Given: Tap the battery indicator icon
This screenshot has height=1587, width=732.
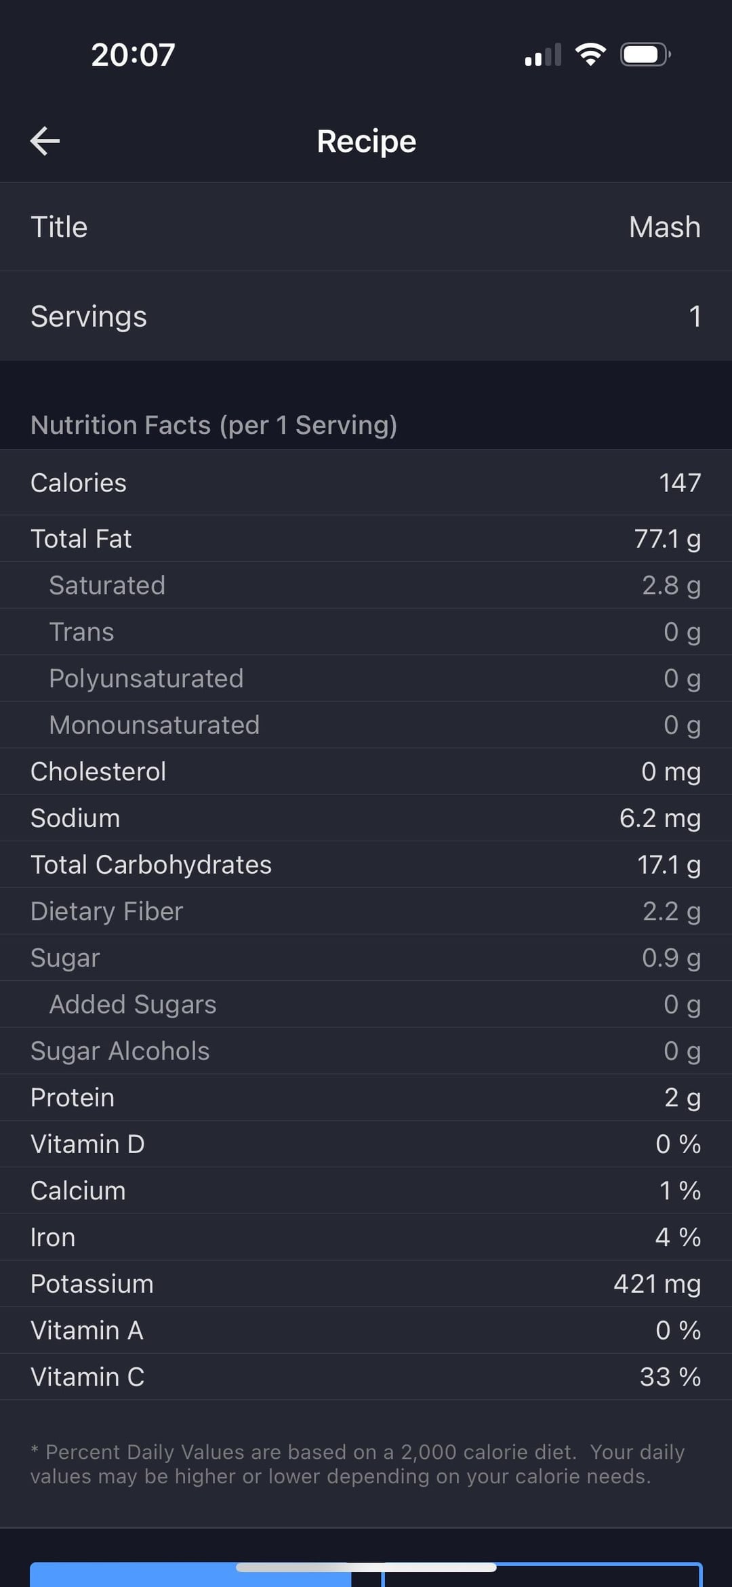Looking at the screenshot, I should point(645,54).
